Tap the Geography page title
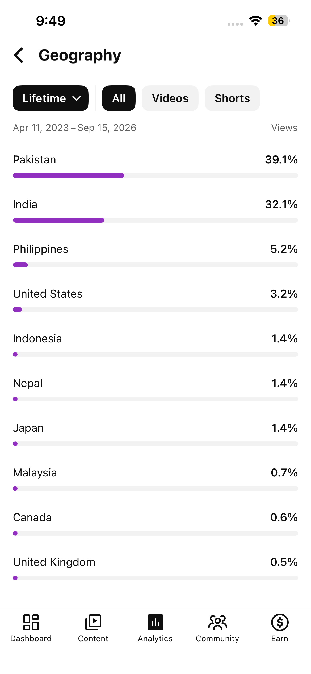This screenshot has width=311, height=674. click(x=80, y=55)
